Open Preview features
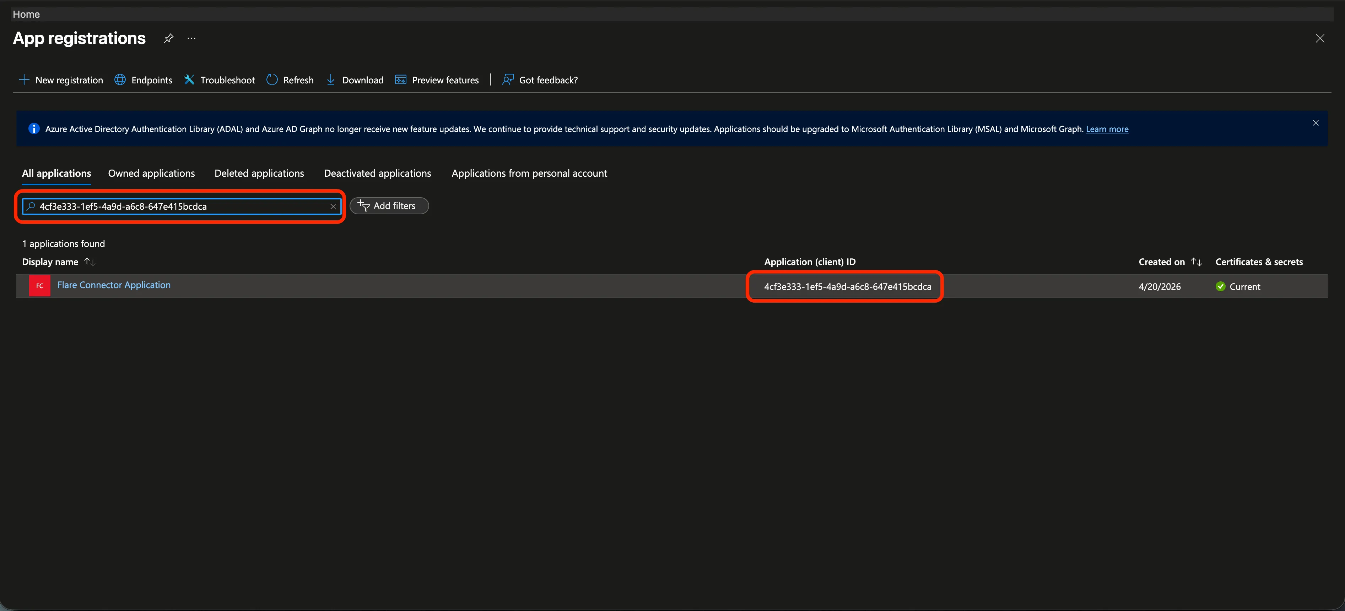The image size is (1345, 611). click(437, 80)
